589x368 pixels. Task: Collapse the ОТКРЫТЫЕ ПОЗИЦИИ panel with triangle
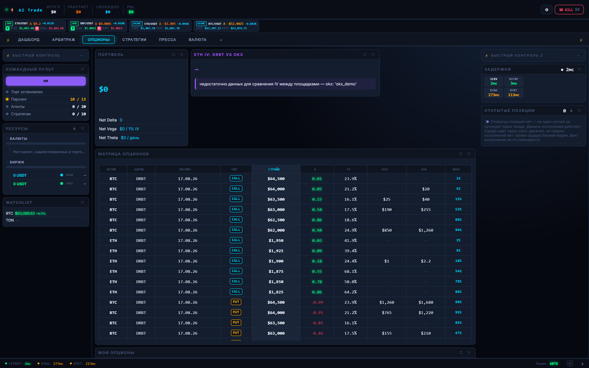pyautogui.click(x=571, y=110)
